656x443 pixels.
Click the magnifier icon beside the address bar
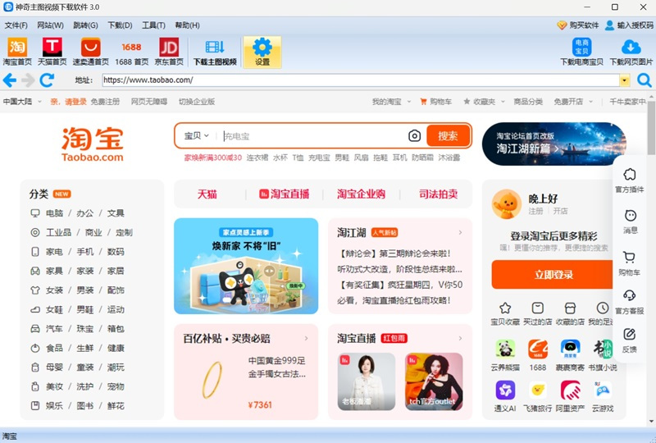pos(645,80)
